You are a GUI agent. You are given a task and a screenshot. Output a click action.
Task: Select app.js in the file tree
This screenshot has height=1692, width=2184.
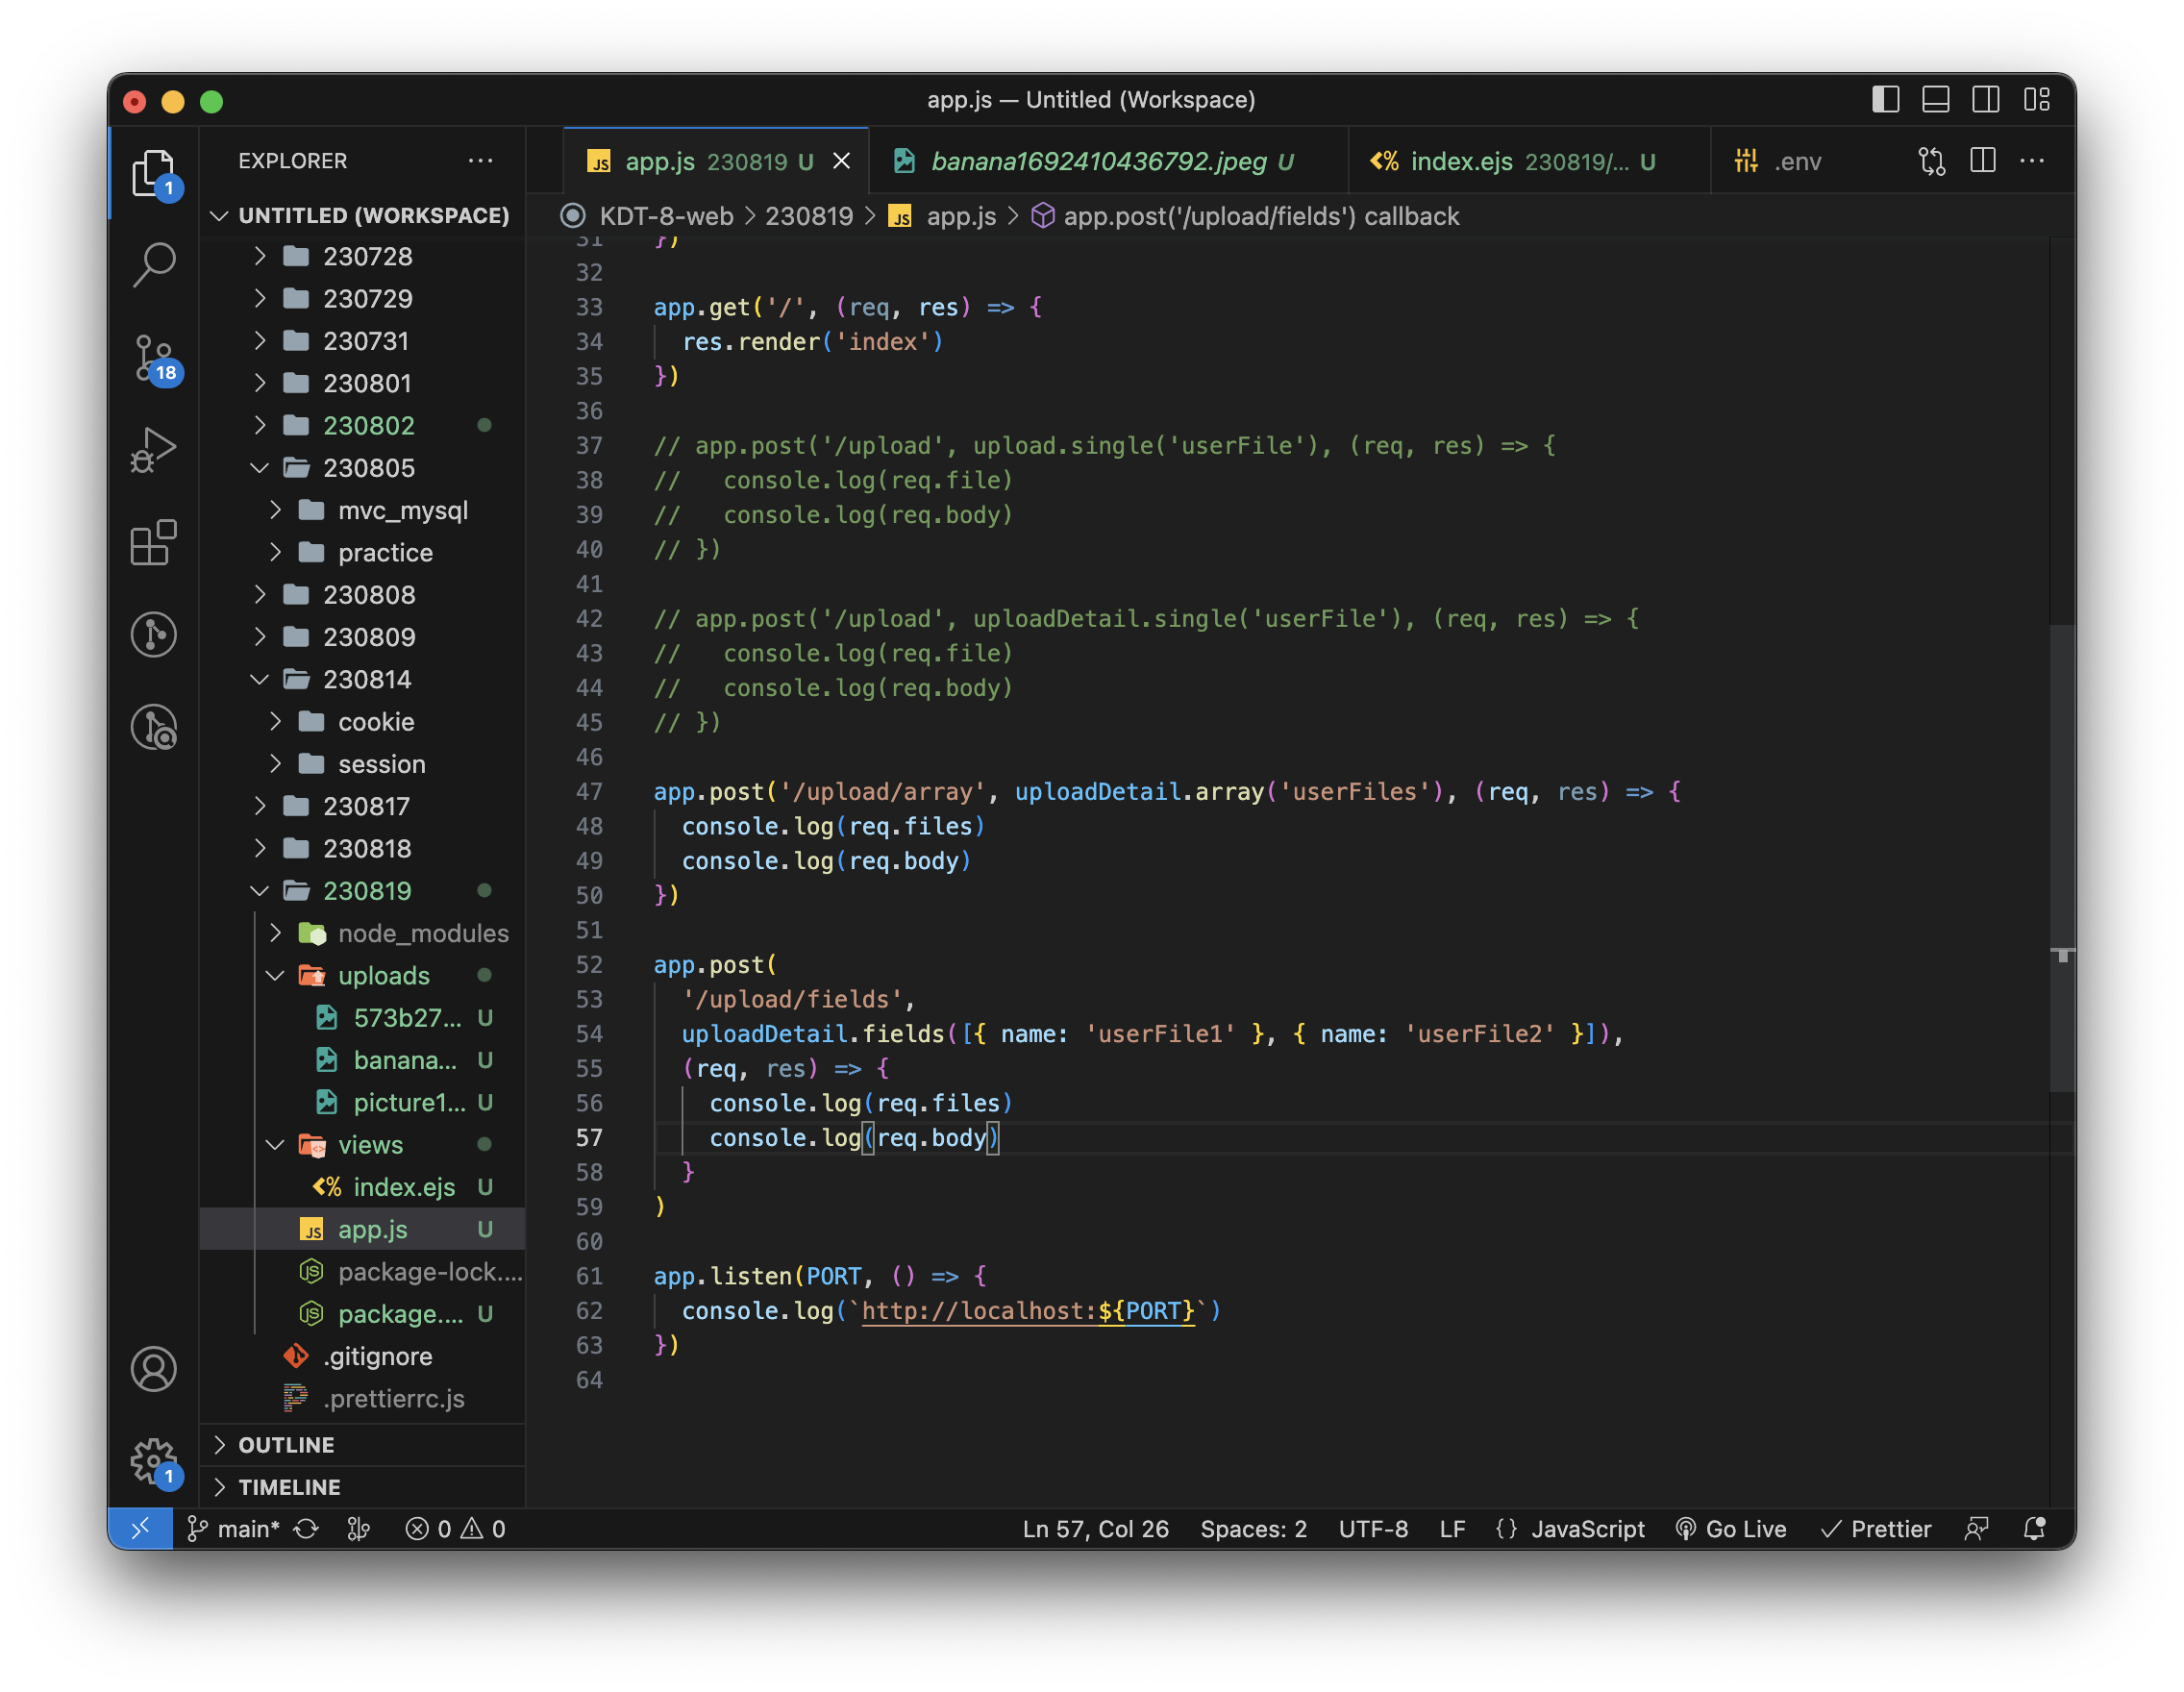(363, 1230)
